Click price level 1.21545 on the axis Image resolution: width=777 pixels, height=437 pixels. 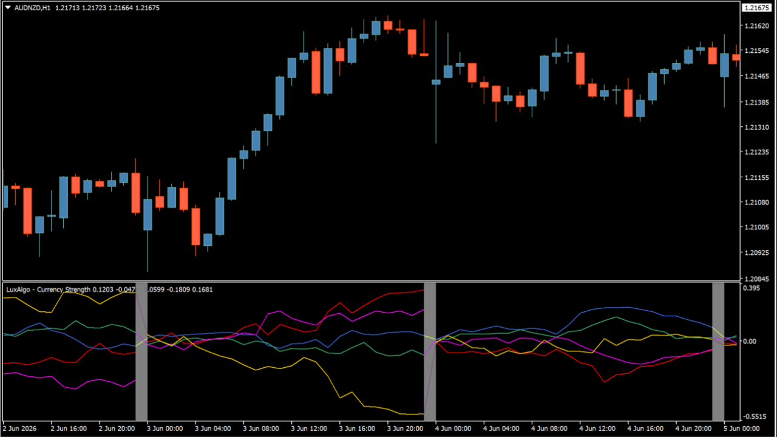pyautogui.click(x=758, y=51)
